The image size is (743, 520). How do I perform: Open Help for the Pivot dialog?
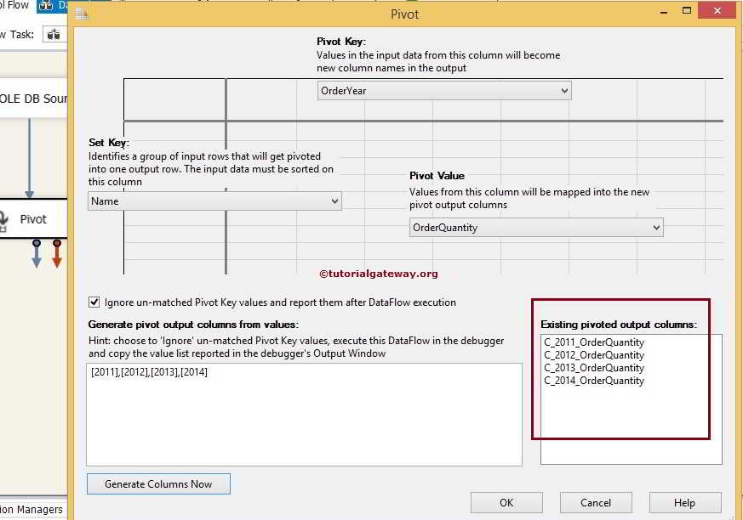point(685,502)
